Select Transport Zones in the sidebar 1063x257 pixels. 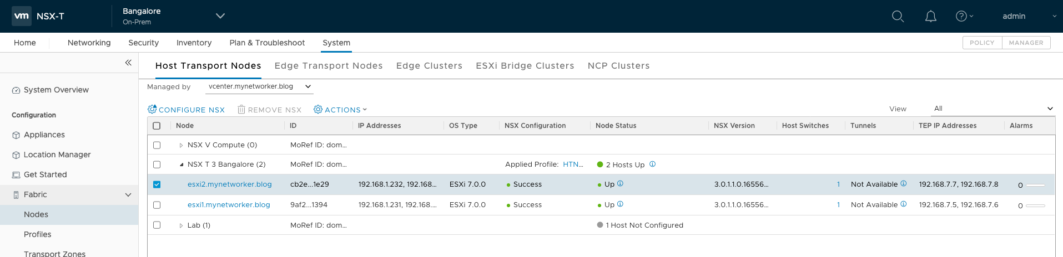pyautogui.click(x=54, y=253)
